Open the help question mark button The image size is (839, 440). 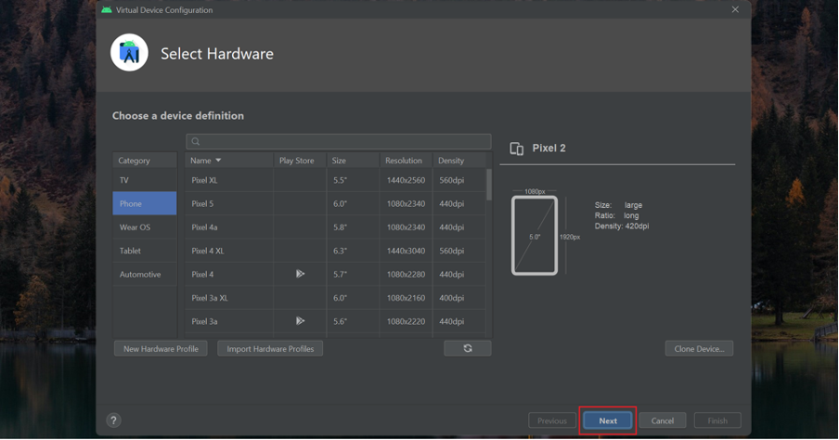point(113,421)
